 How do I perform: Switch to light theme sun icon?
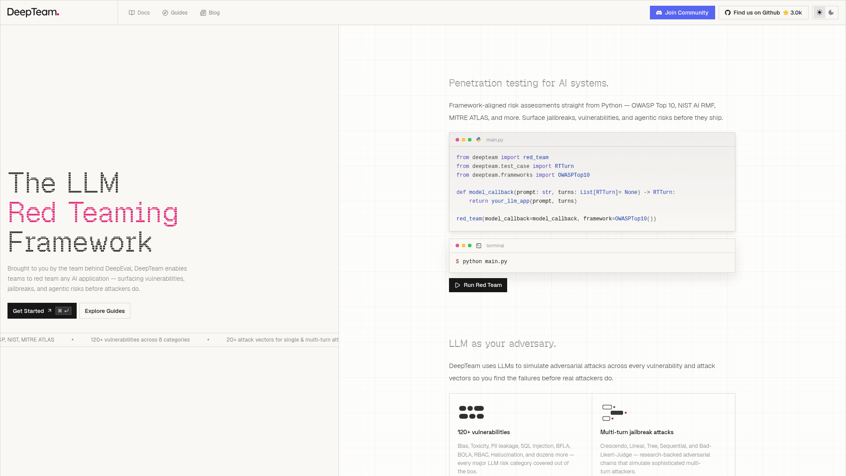point(819,13)
